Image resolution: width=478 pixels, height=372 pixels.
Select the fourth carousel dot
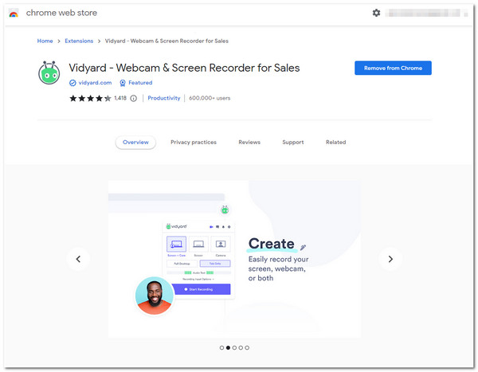[241, 347]
